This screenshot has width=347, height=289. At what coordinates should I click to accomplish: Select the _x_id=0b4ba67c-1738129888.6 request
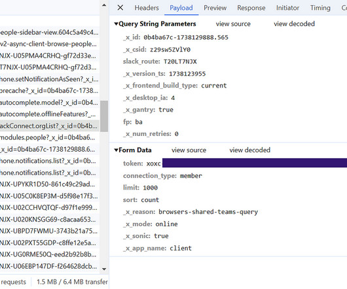point(49,149)
